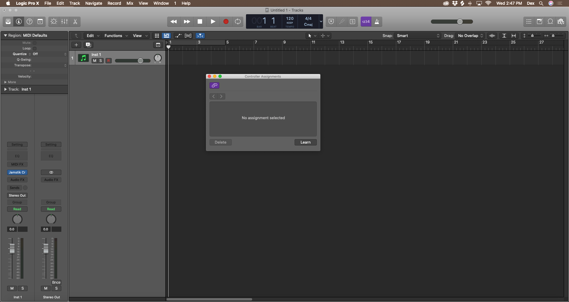Image resolution: width=569 pixels, height=302 pixels.
Task: Click the add new track plus button
Action: (76, 45)
